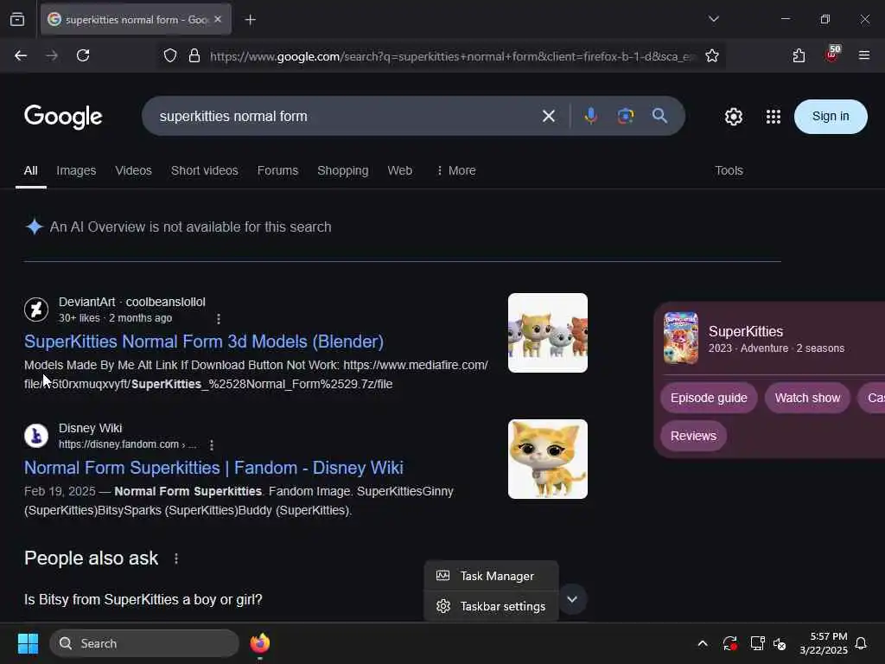Image resolution: width=885 pixels, height=664 pixels.
Task: Select the All results tab
Action: pos(30,170)
